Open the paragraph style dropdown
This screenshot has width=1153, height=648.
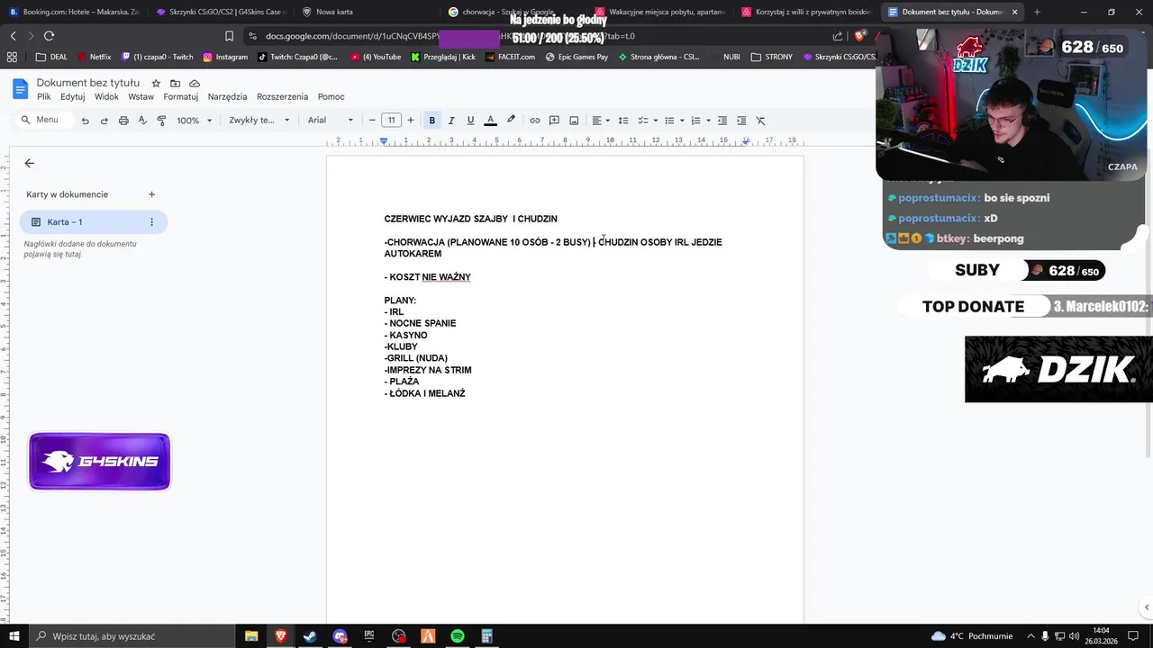(x=259, y=121)
